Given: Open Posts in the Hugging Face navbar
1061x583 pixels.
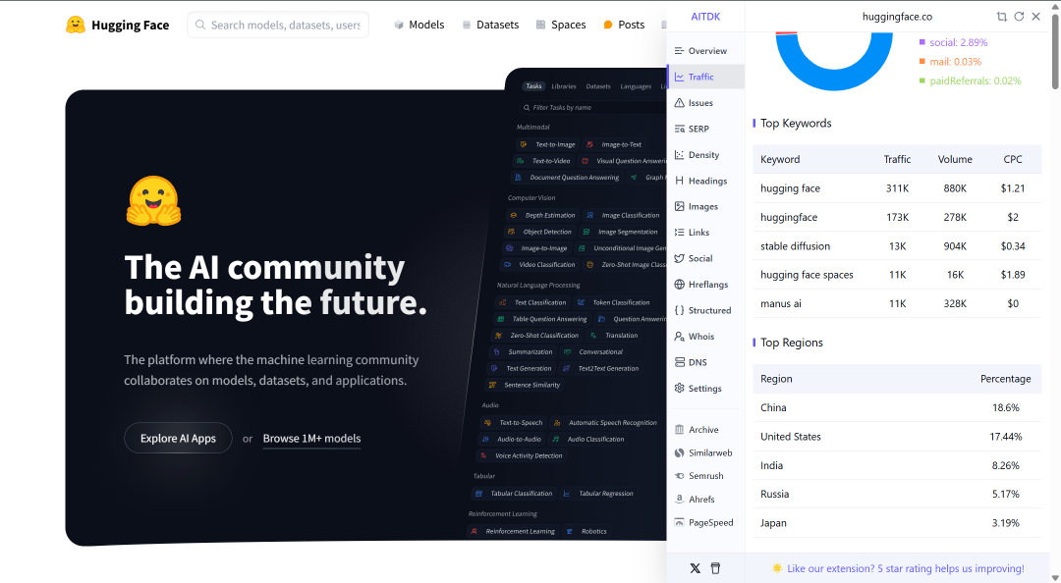Looking at the screenshot, I should click(624, 25).
